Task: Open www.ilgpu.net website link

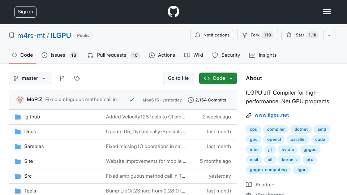Action: [271, 115]
